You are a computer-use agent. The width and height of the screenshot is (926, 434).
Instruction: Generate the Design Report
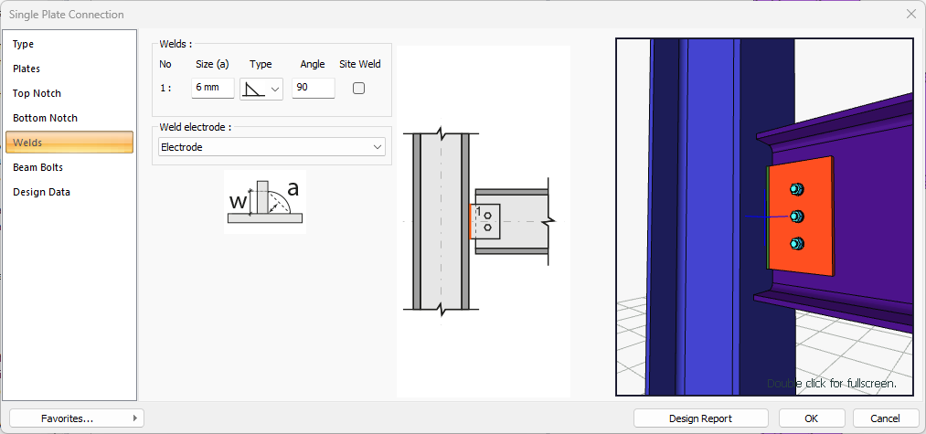700,418
